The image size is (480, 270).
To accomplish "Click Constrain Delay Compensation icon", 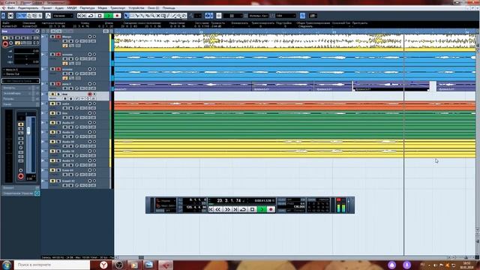I will point(10,16).
